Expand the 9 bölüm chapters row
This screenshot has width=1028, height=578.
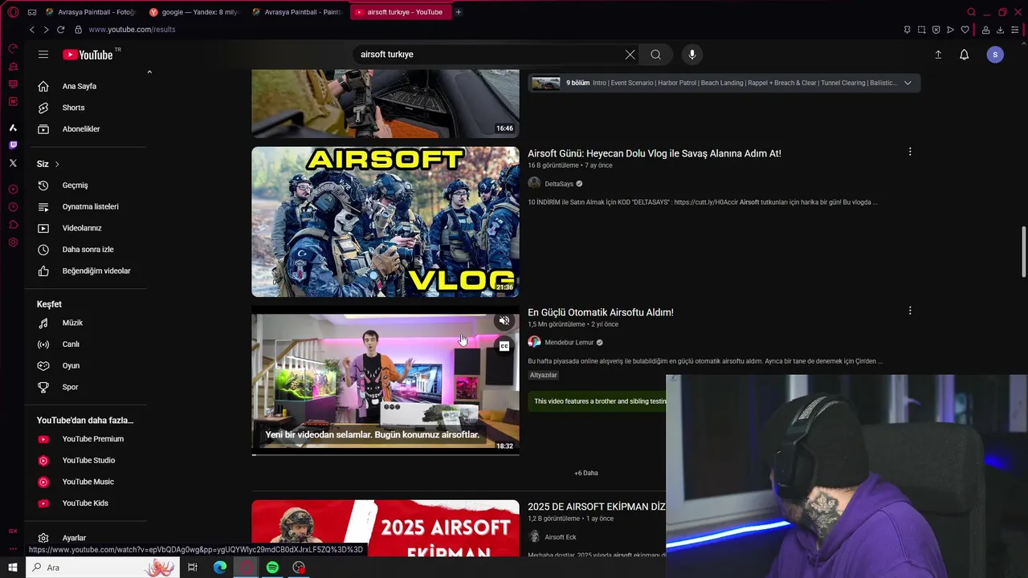(x=908, y=83)
